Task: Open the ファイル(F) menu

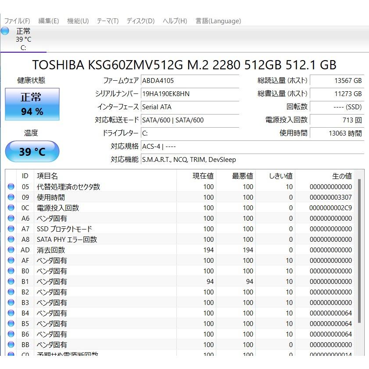Action: (17, 21)
